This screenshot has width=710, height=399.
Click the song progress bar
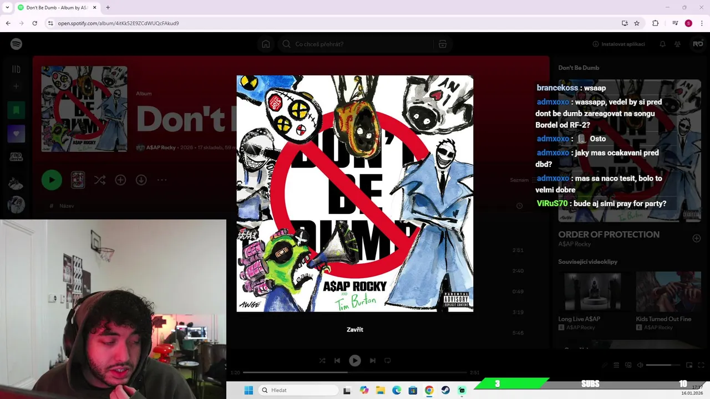coord(355,372)
